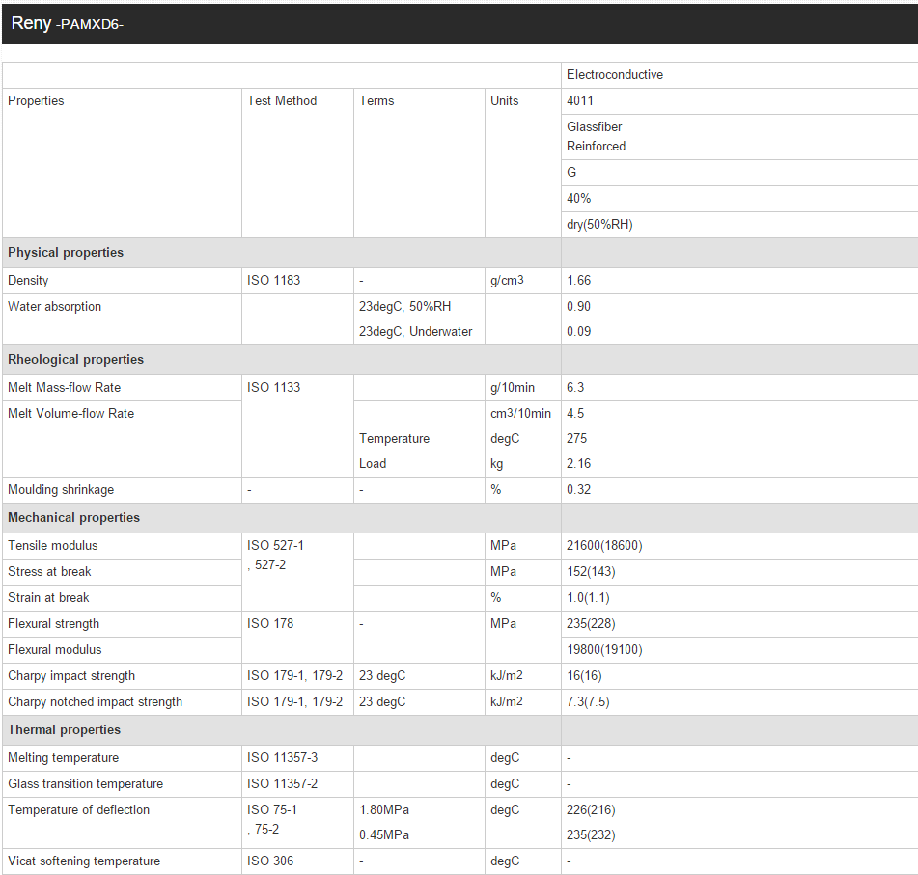This screenshot has height=875, width=918.
Task: Click the notched impact value '7.3(7.5)'
Action: click(588, 701)
